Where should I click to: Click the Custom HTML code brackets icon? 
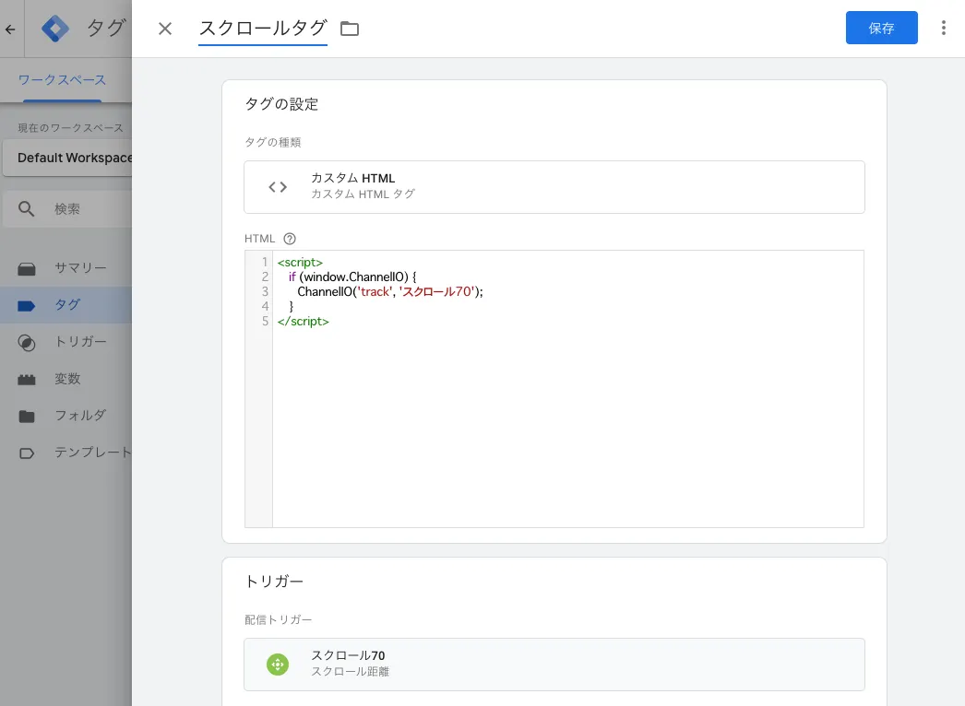click(x=278, y=187)
